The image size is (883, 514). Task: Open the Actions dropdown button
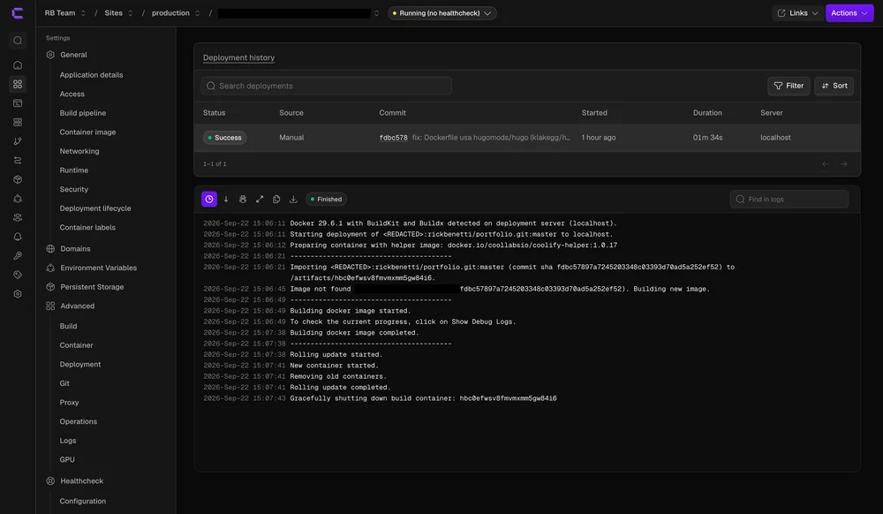[x=849, y=13]
